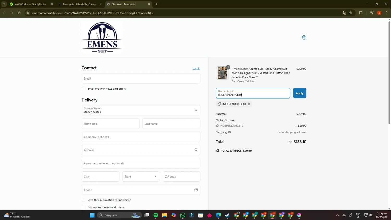This screenshot has height=220, width=391.
Task: Open the Country/Region dropdown
Action: [x=141, y=110]
